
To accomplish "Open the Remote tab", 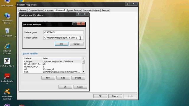I will point(105,11).
